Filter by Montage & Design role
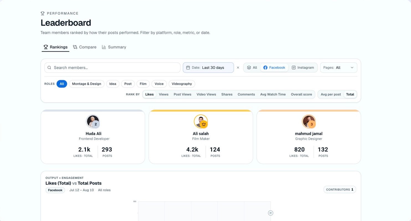Viewport: 411px width, 221px height. point(87,84)
